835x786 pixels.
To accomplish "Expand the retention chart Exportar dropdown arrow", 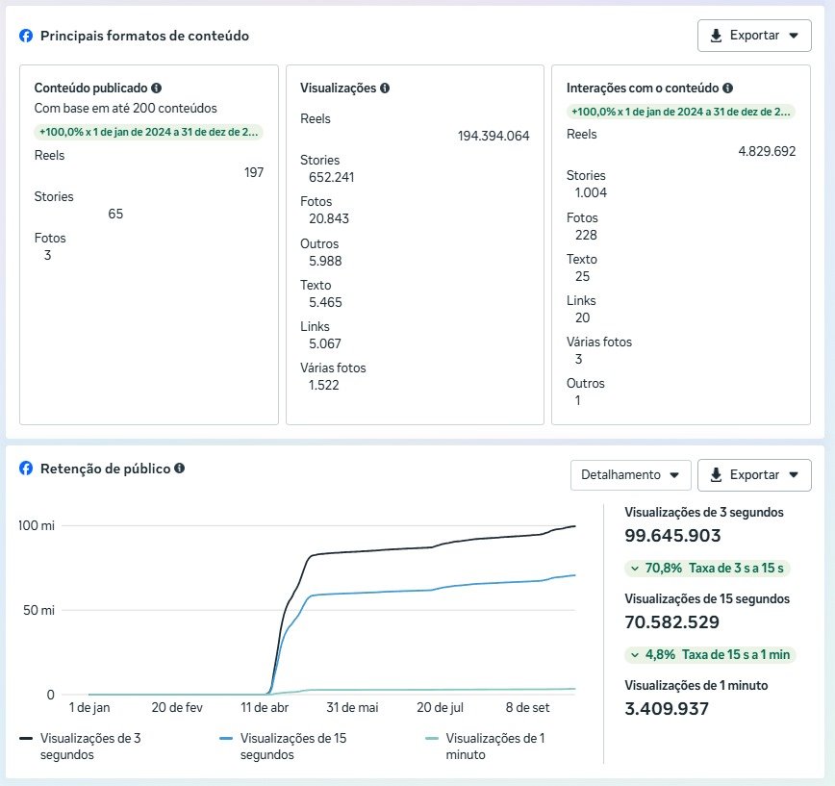I will 793,474.
